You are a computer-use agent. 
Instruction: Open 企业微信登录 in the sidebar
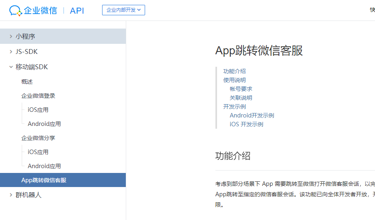38,96
